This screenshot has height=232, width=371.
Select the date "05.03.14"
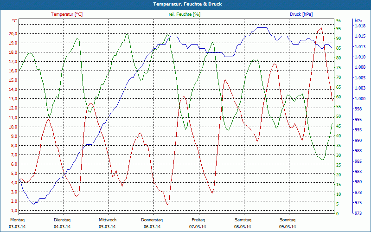point(107,227)
